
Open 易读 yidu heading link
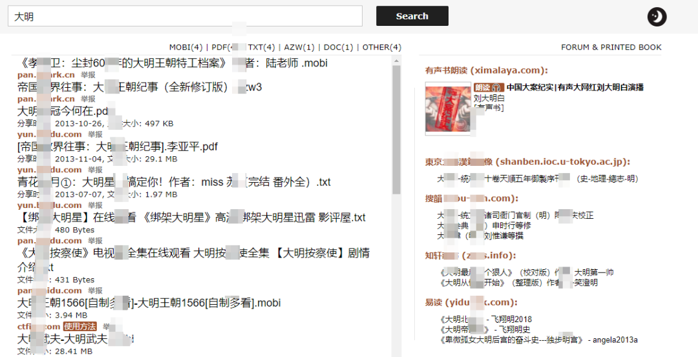[471, 302]
